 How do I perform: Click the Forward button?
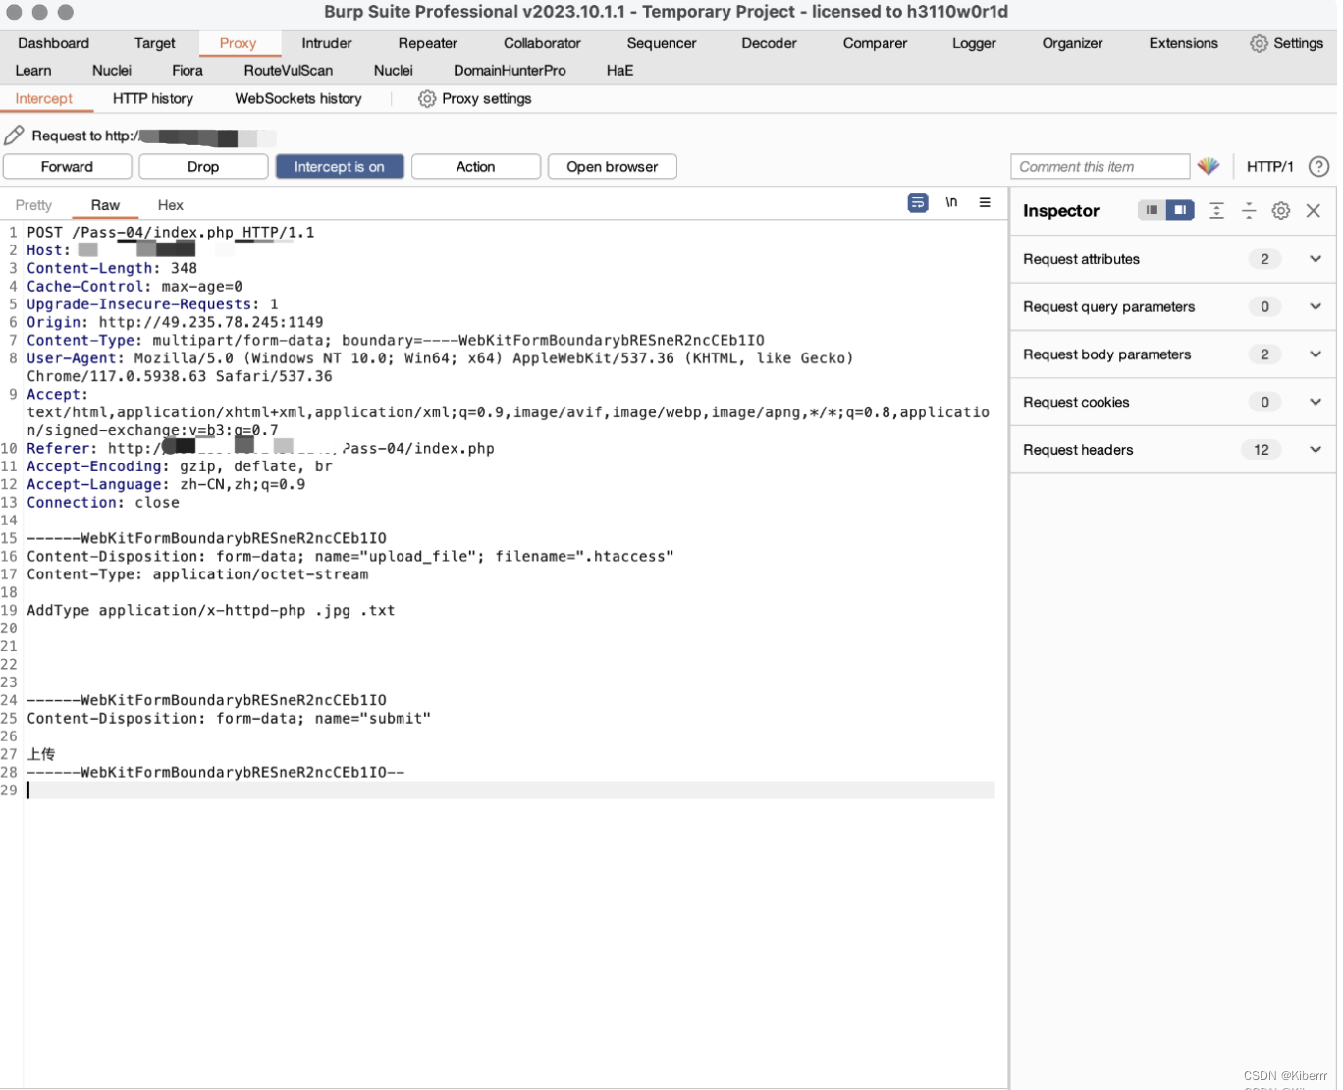(x=68, y=167)
